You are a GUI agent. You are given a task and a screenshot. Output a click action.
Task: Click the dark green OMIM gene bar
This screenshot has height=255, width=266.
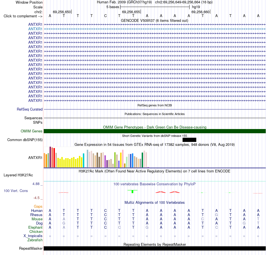coord(155,131)
